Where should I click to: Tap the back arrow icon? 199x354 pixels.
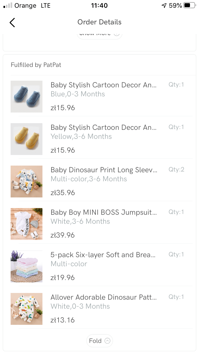point(12,22)
